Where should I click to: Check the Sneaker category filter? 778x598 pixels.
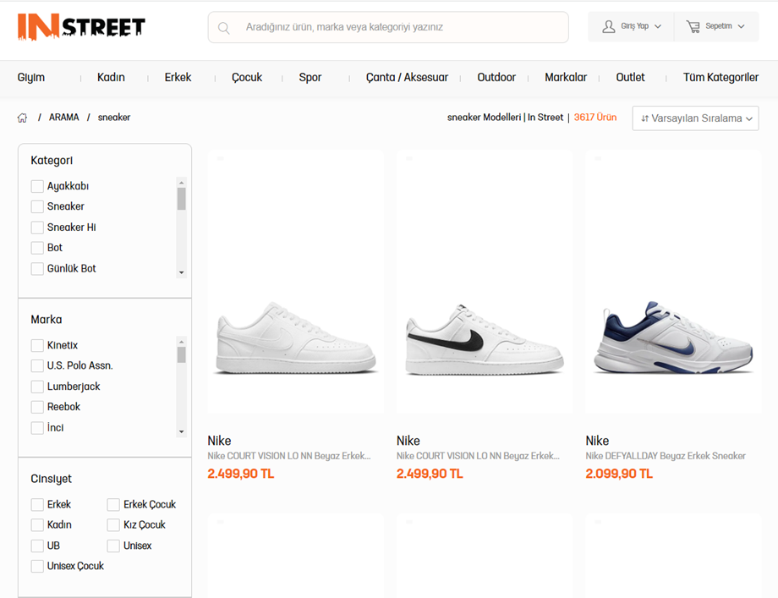[x=37, y=206]
